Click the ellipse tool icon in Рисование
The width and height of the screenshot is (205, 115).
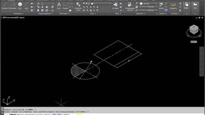[32, 7]
